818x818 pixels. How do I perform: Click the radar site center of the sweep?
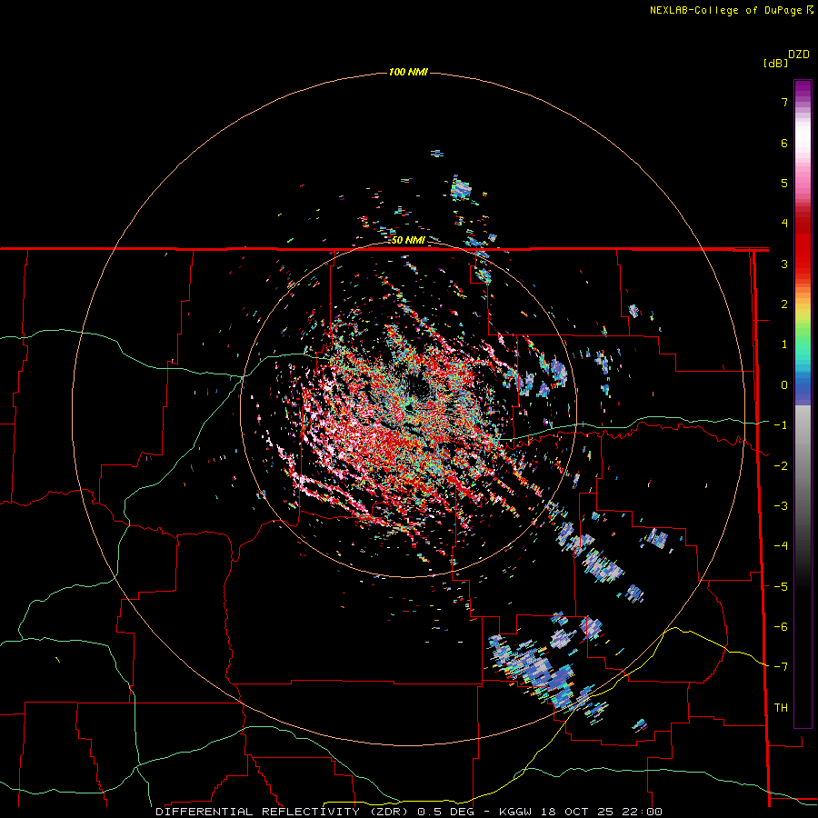click(408, 408)
